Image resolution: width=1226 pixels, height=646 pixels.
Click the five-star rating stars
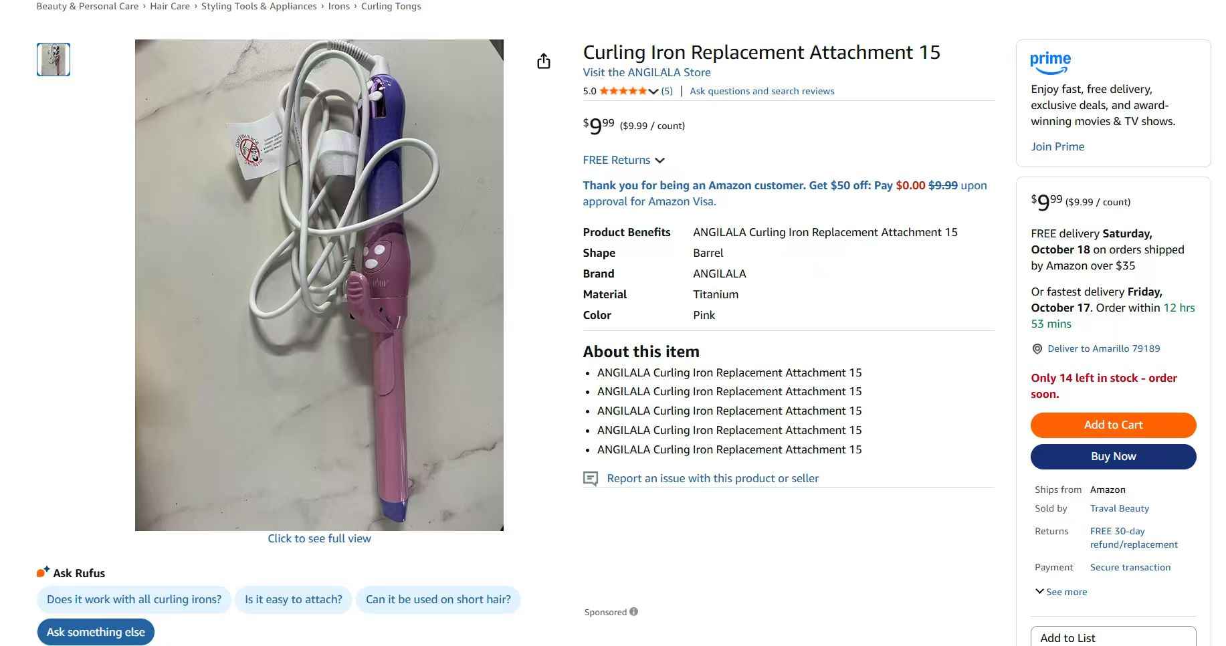click(623, 91)
